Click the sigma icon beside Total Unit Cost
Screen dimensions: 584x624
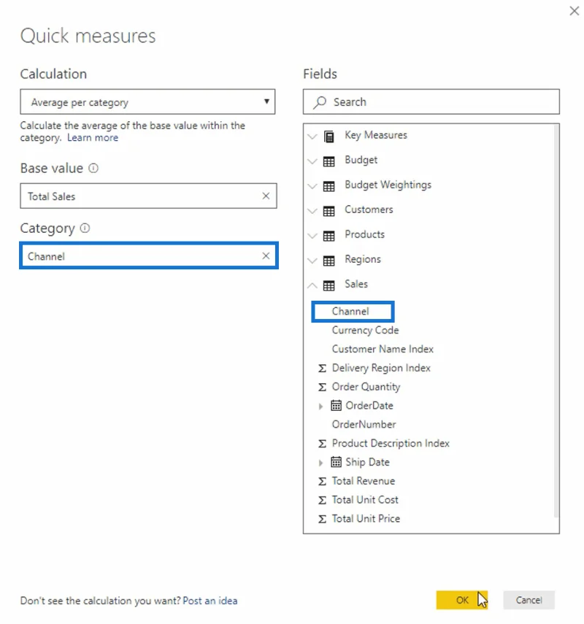point(322,500)
